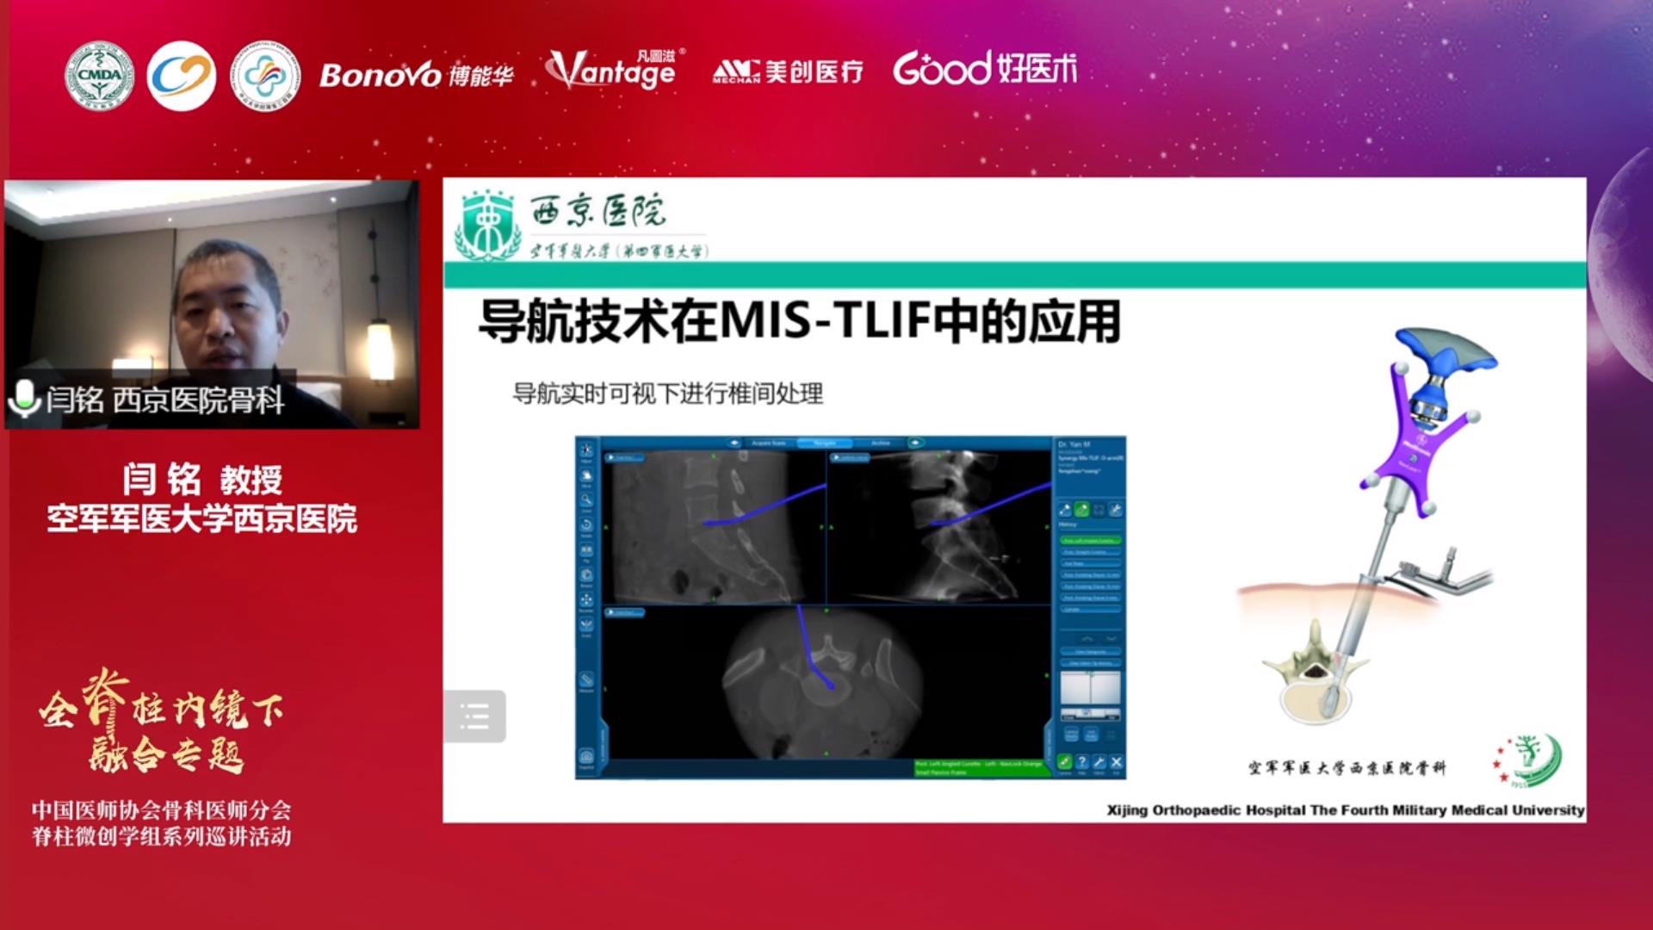The height and width of the screenshot is (930, 1653).
Task: Select the third history list entry
Action: coord(1091,563)
